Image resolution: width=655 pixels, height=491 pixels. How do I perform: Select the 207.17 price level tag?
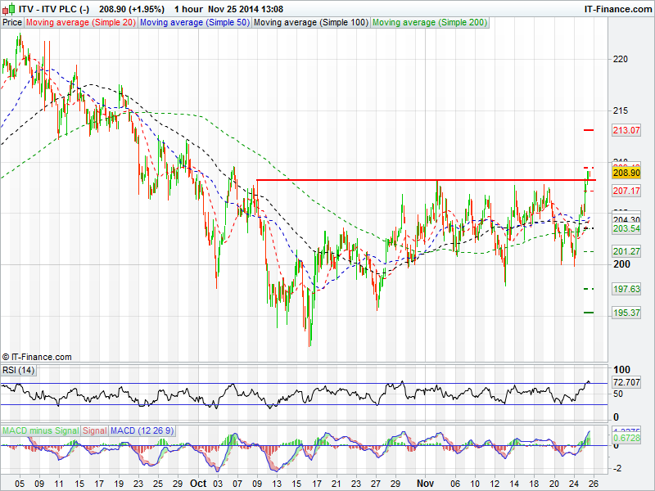[626, 191]
